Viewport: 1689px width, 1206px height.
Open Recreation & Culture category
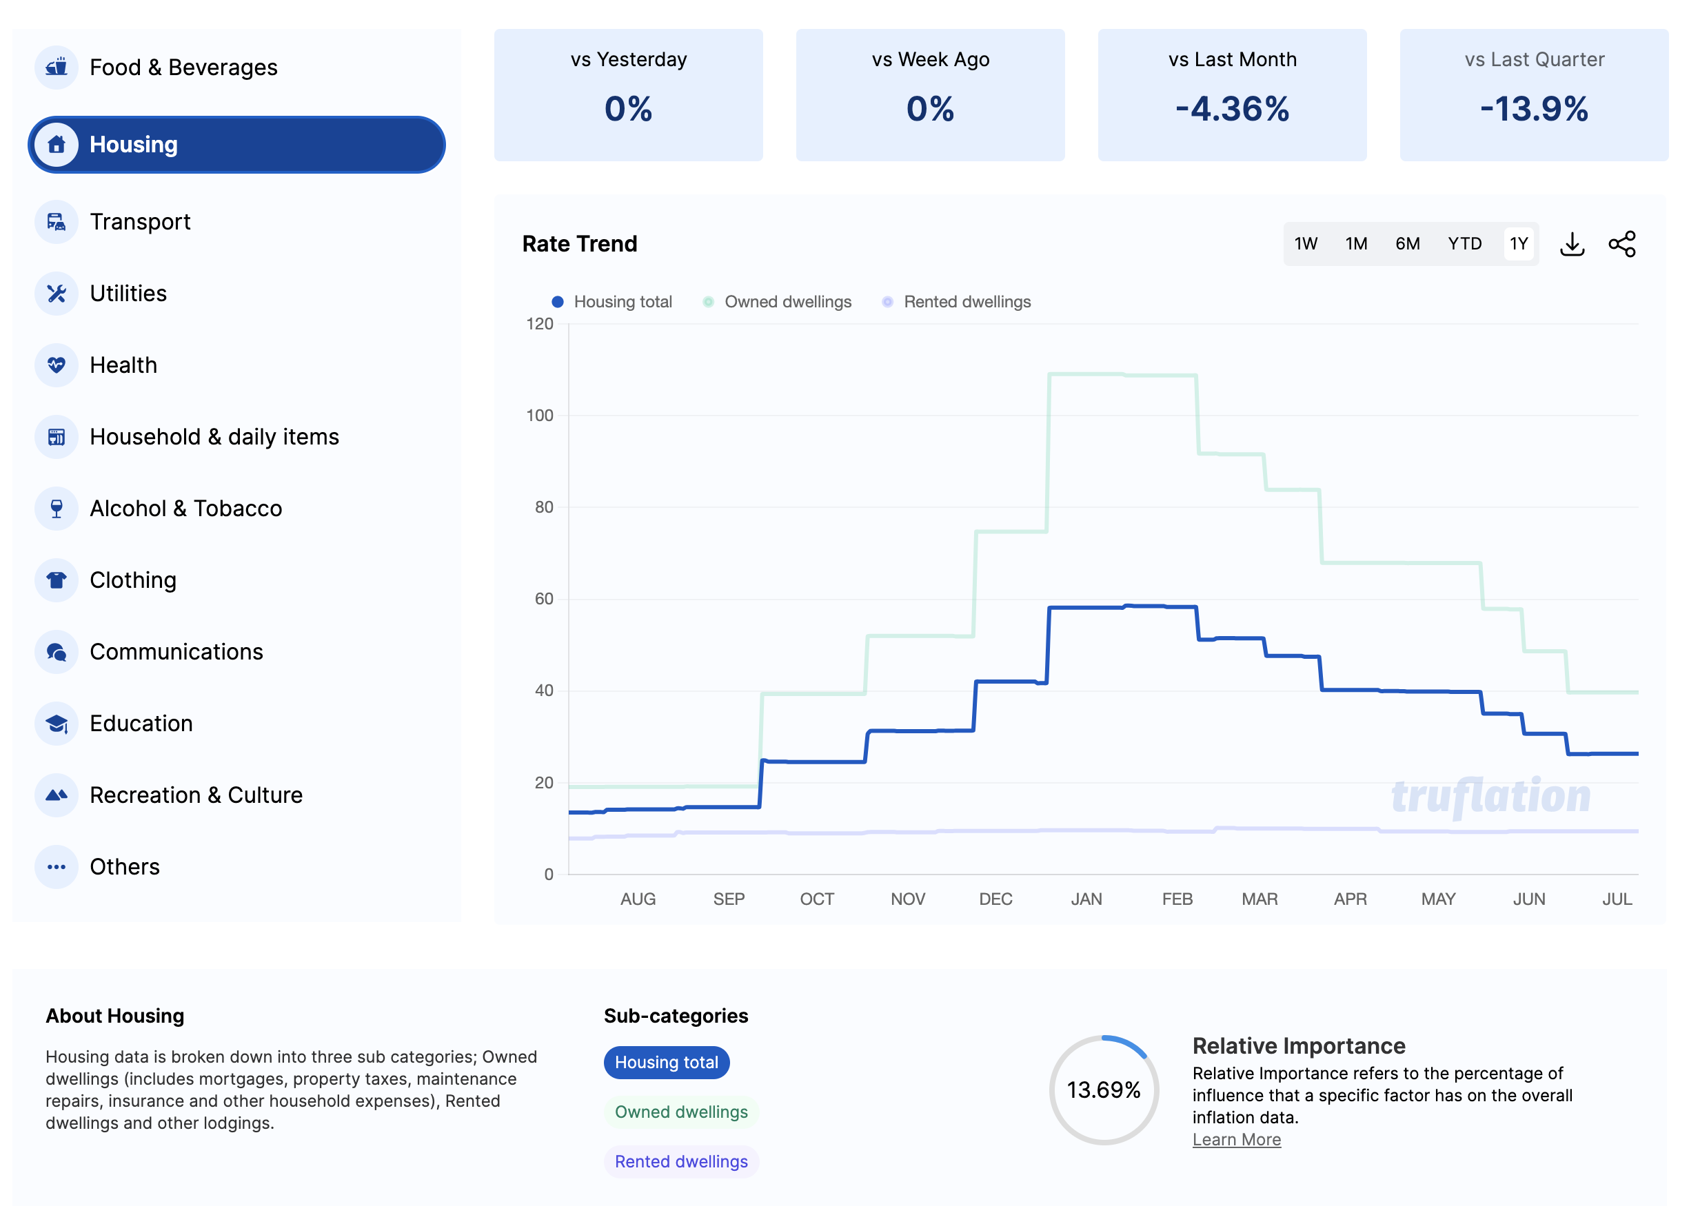(x=196, y=795)
